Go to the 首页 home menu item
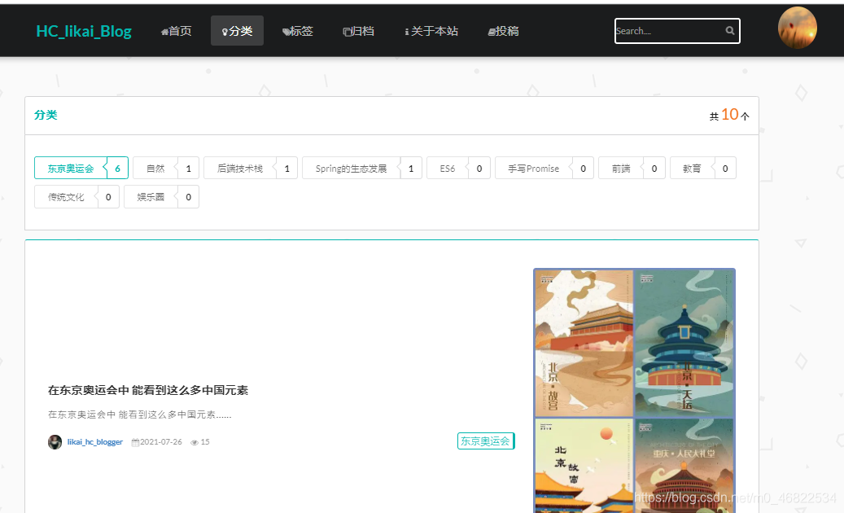This screenshot has height=513, width=844. click(177, 31)
